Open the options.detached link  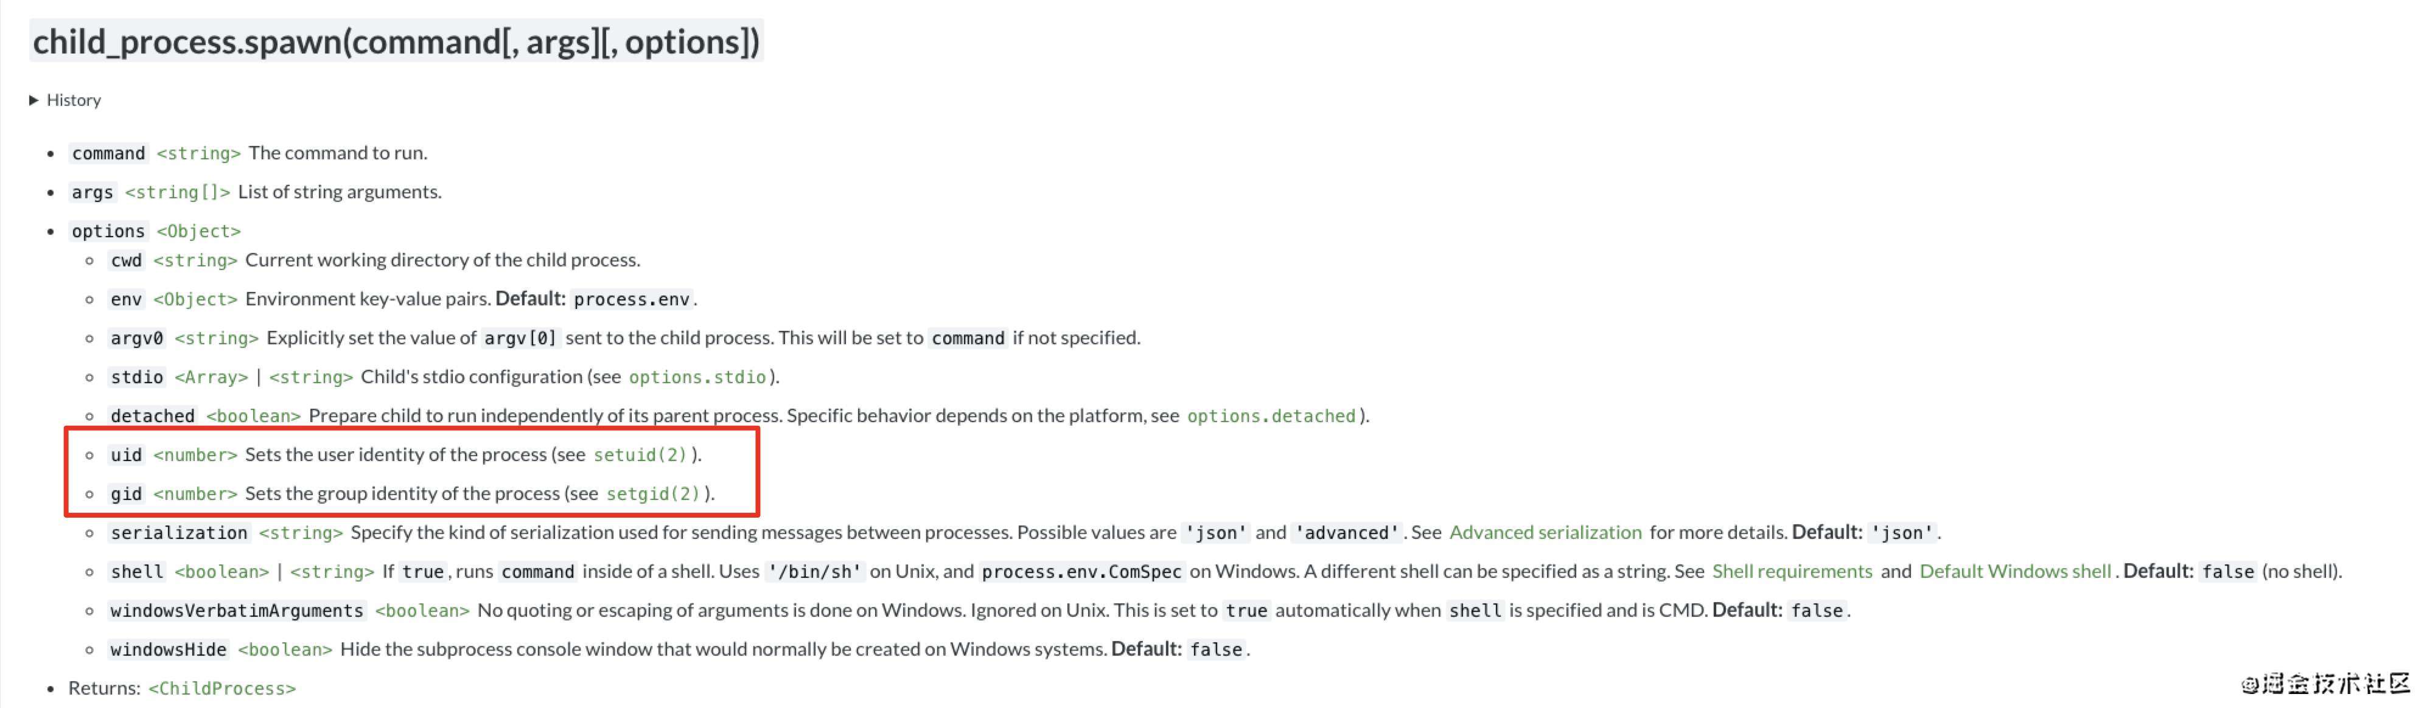(x=1271, y=416)
